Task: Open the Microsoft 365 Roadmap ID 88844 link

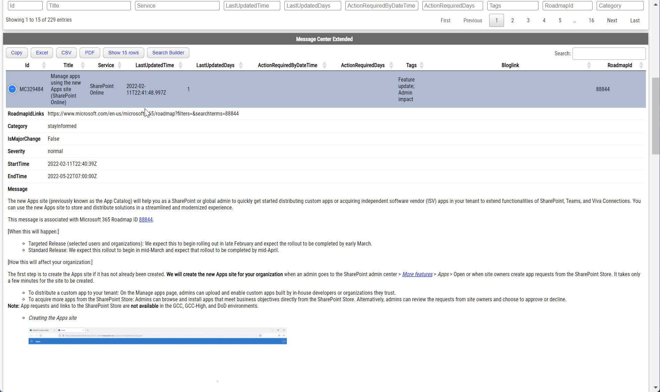Action: (146, 219)
